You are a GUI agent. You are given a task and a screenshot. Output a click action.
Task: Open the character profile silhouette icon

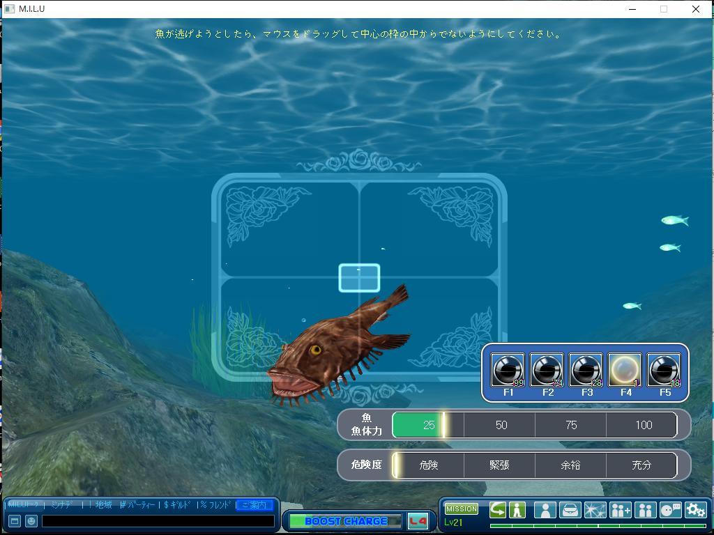(x=545, y=510)
